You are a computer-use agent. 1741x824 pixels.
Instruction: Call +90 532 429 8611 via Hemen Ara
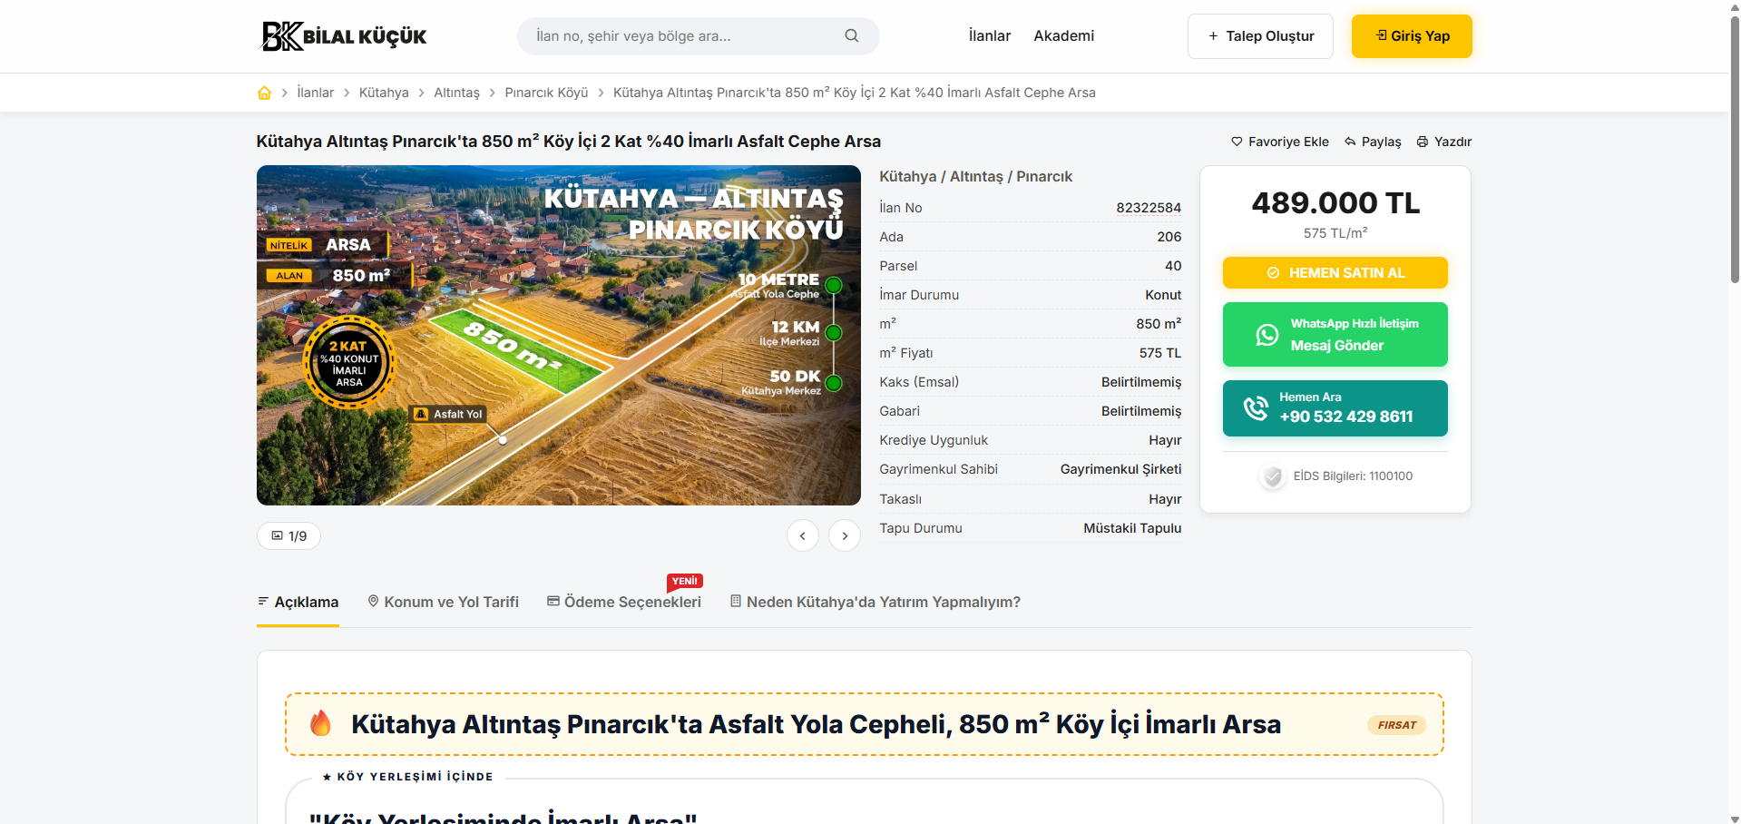pyautogui.click(x=1335, y=408)
